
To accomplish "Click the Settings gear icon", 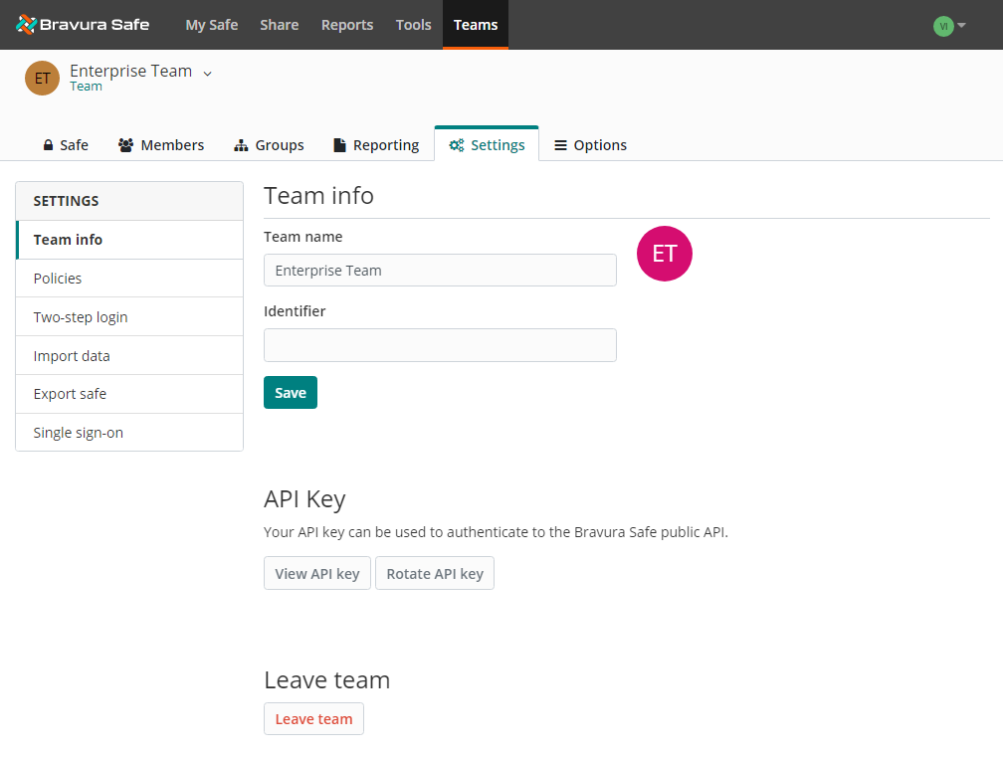I will point(456,144).
